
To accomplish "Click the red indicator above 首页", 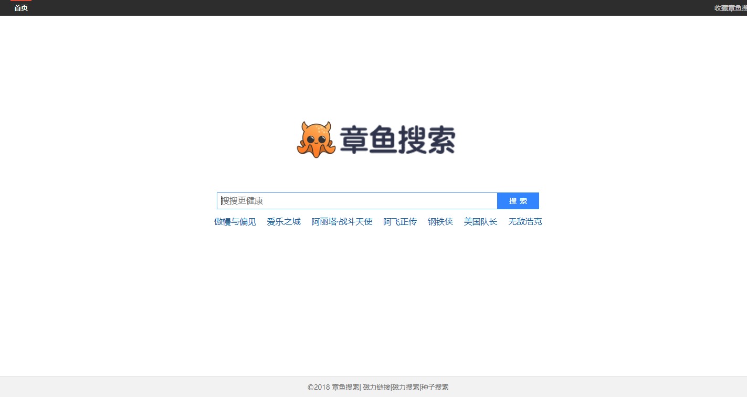I will [21, 1].
